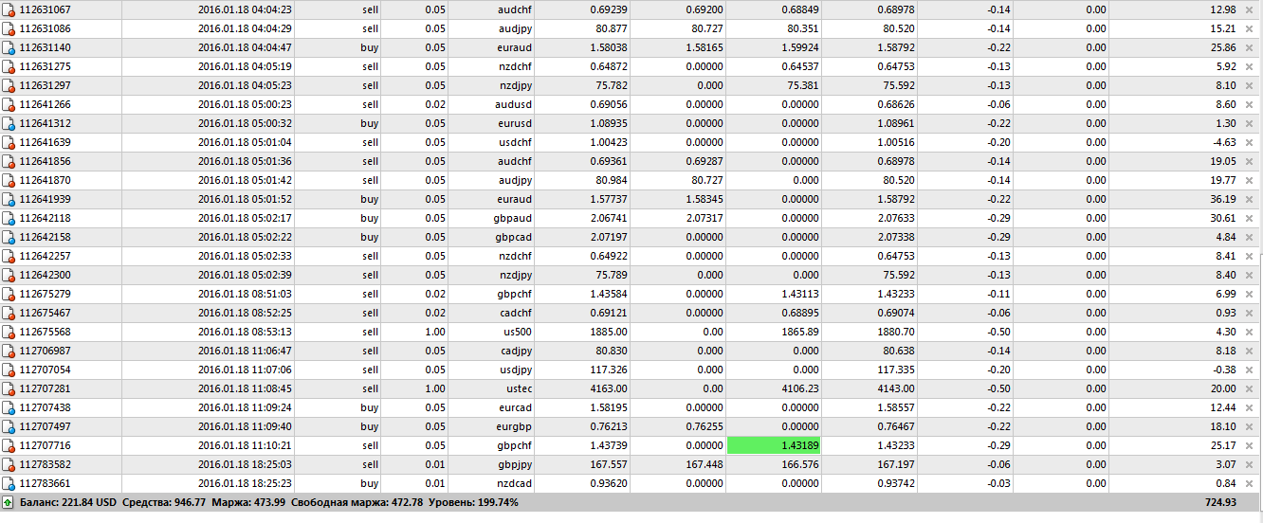
Task: Select order ticket 112642300
Action: point(45,275)
